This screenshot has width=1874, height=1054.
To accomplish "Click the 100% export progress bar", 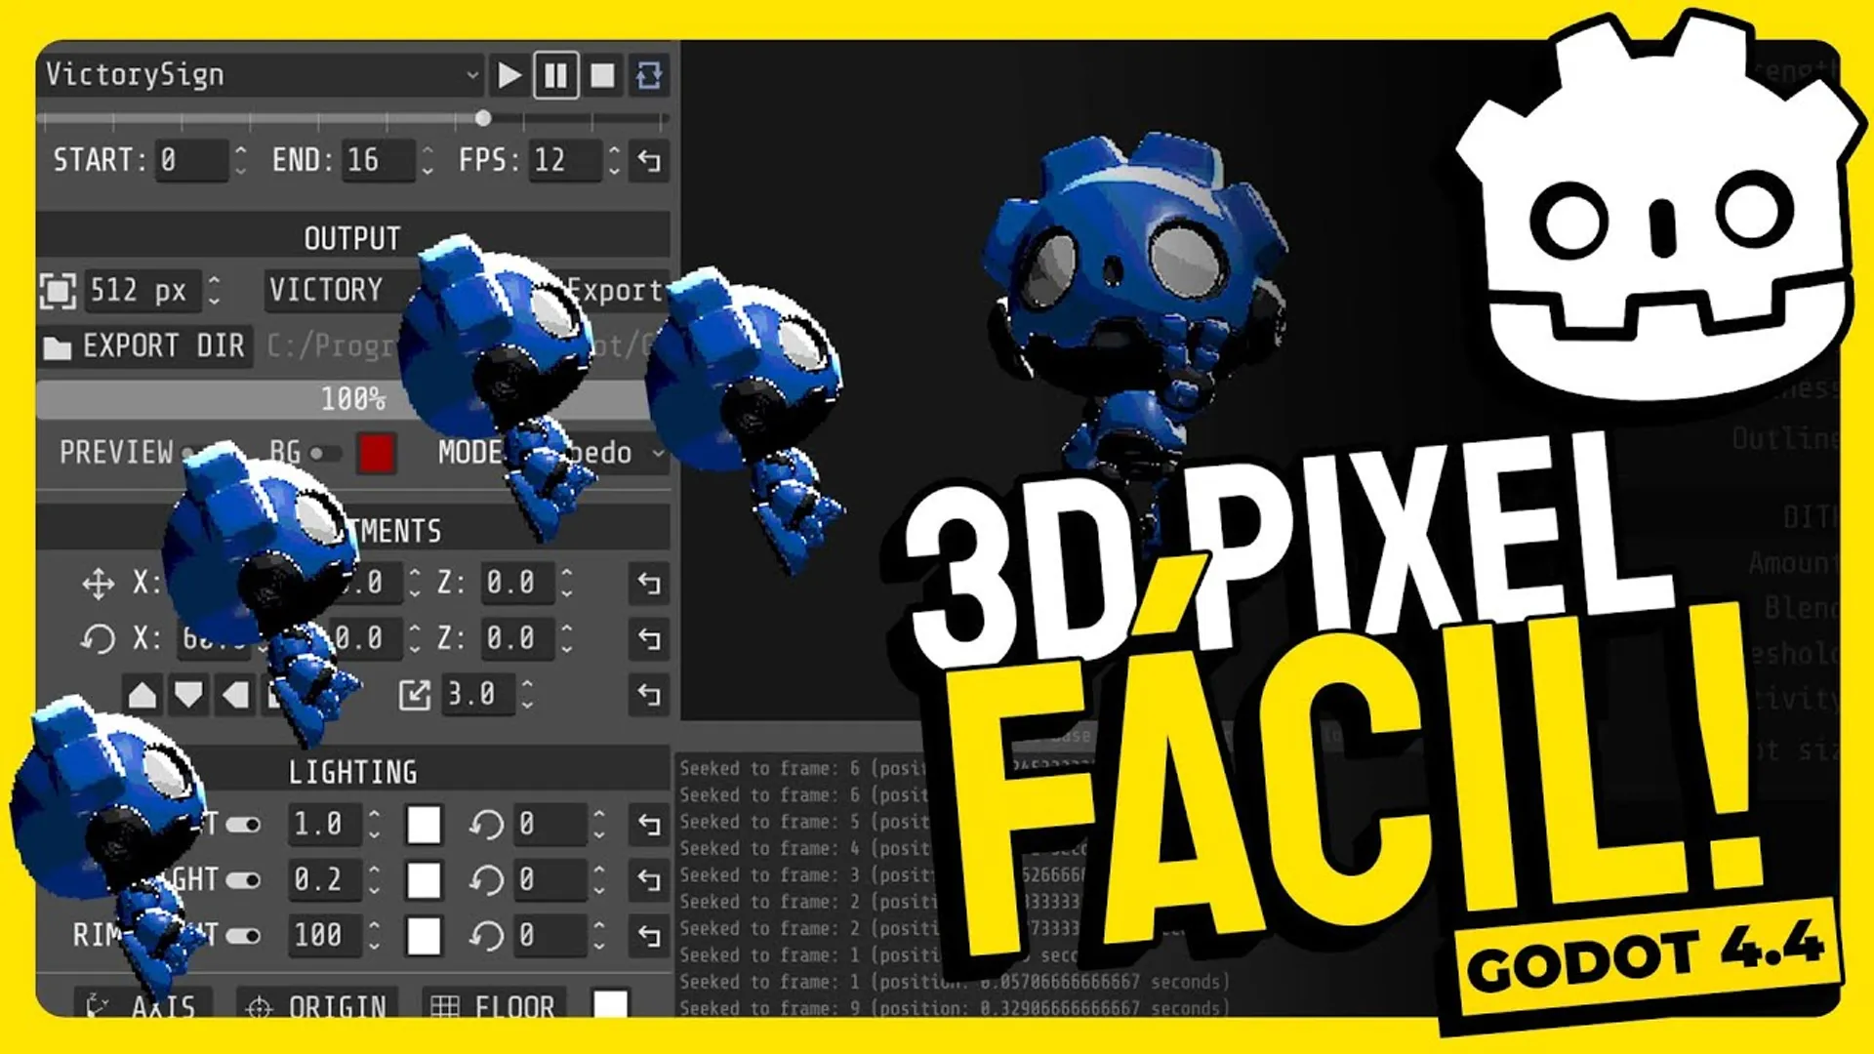I will pos(353,399).
